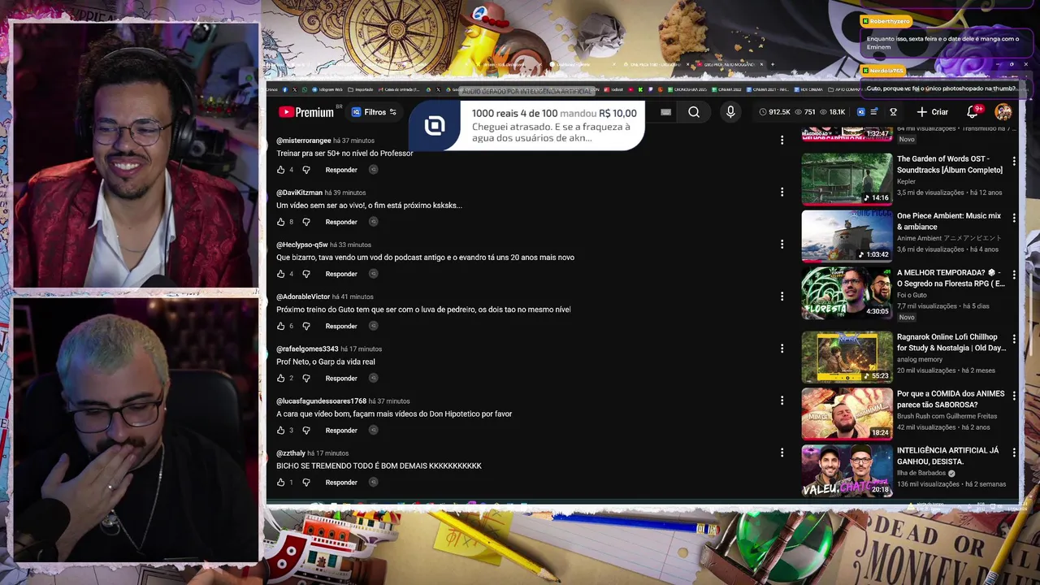
Task: Like the @AdorableVictor comment
Action: pyautogui.click(x=281, y=326)
